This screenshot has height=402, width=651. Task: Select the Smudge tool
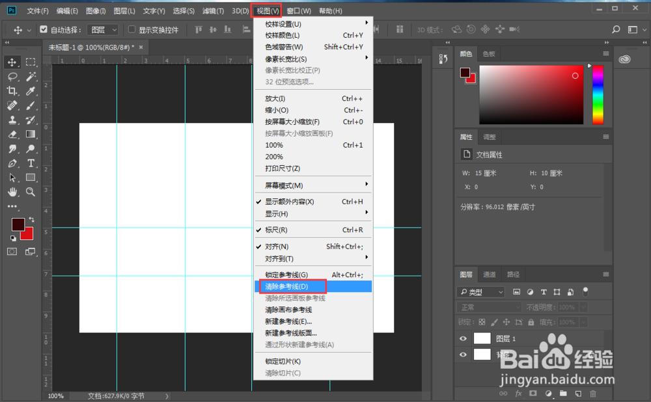tap(12, 149)
